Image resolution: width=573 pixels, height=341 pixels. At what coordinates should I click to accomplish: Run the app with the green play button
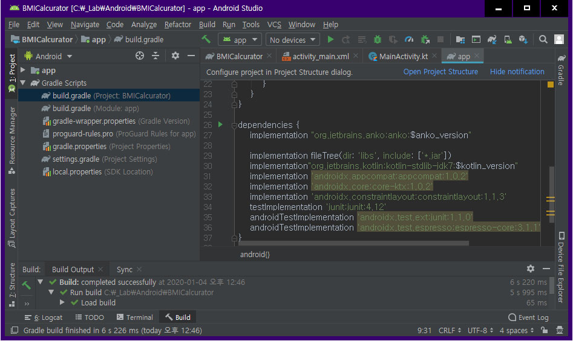(x=331, y=39)
